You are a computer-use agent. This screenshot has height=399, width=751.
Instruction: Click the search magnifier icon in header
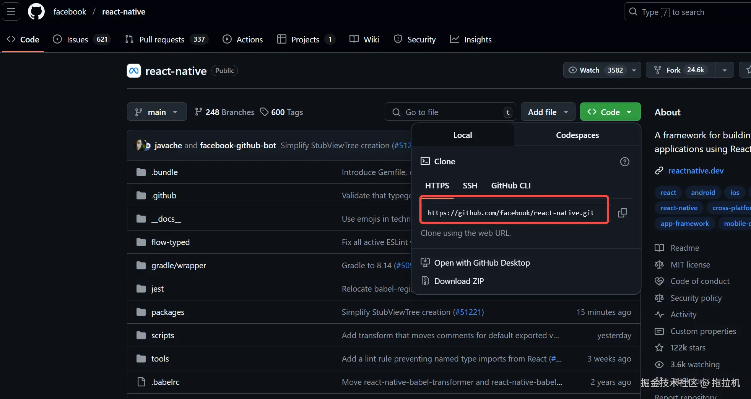pos(633,12)
